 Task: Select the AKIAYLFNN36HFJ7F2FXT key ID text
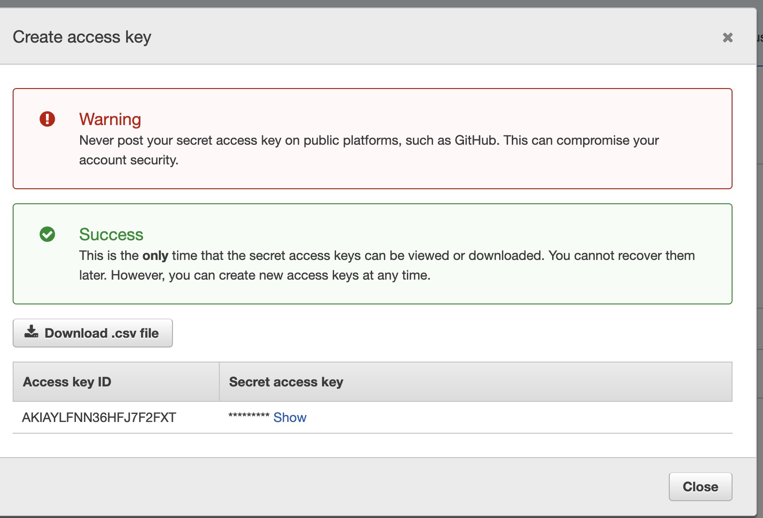(x=99, y=417)
